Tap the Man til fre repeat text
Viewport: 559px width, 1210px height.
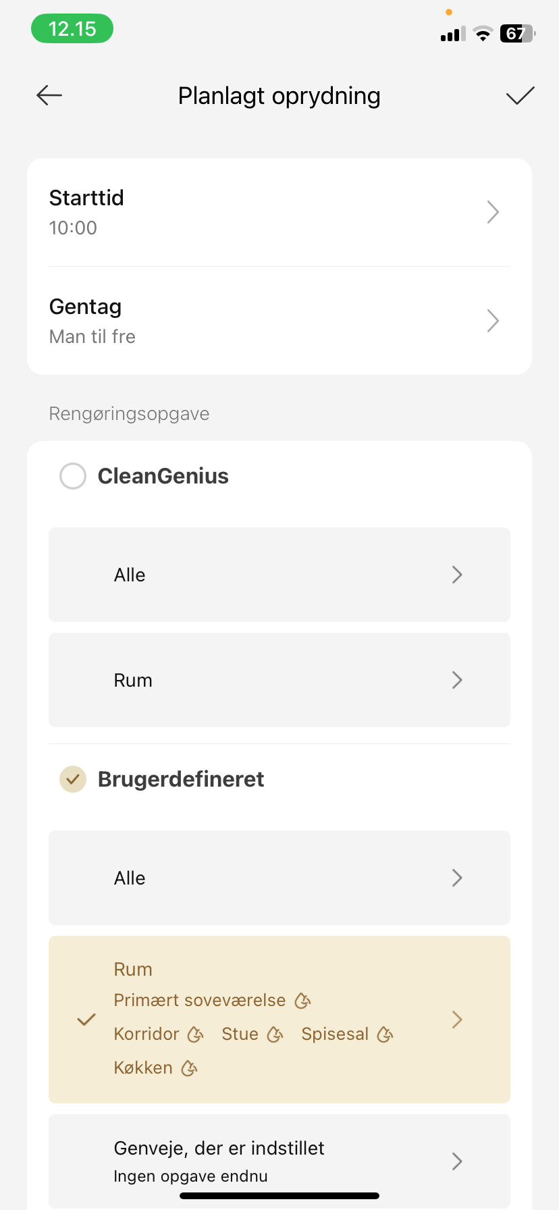tap(92, 336)
